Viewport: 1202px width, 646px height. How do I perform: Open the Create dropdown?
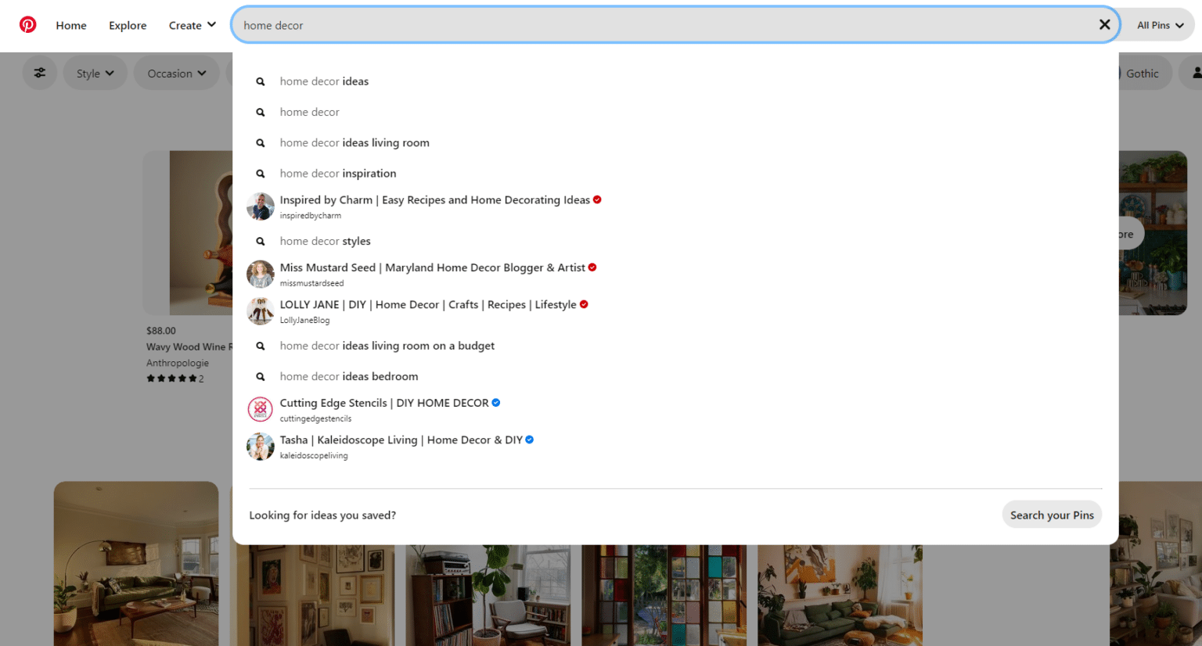[193, 24]
